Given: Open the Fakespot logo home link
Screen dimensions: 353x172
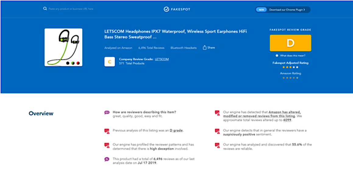Looking at the screenshot, I should 177,9.
